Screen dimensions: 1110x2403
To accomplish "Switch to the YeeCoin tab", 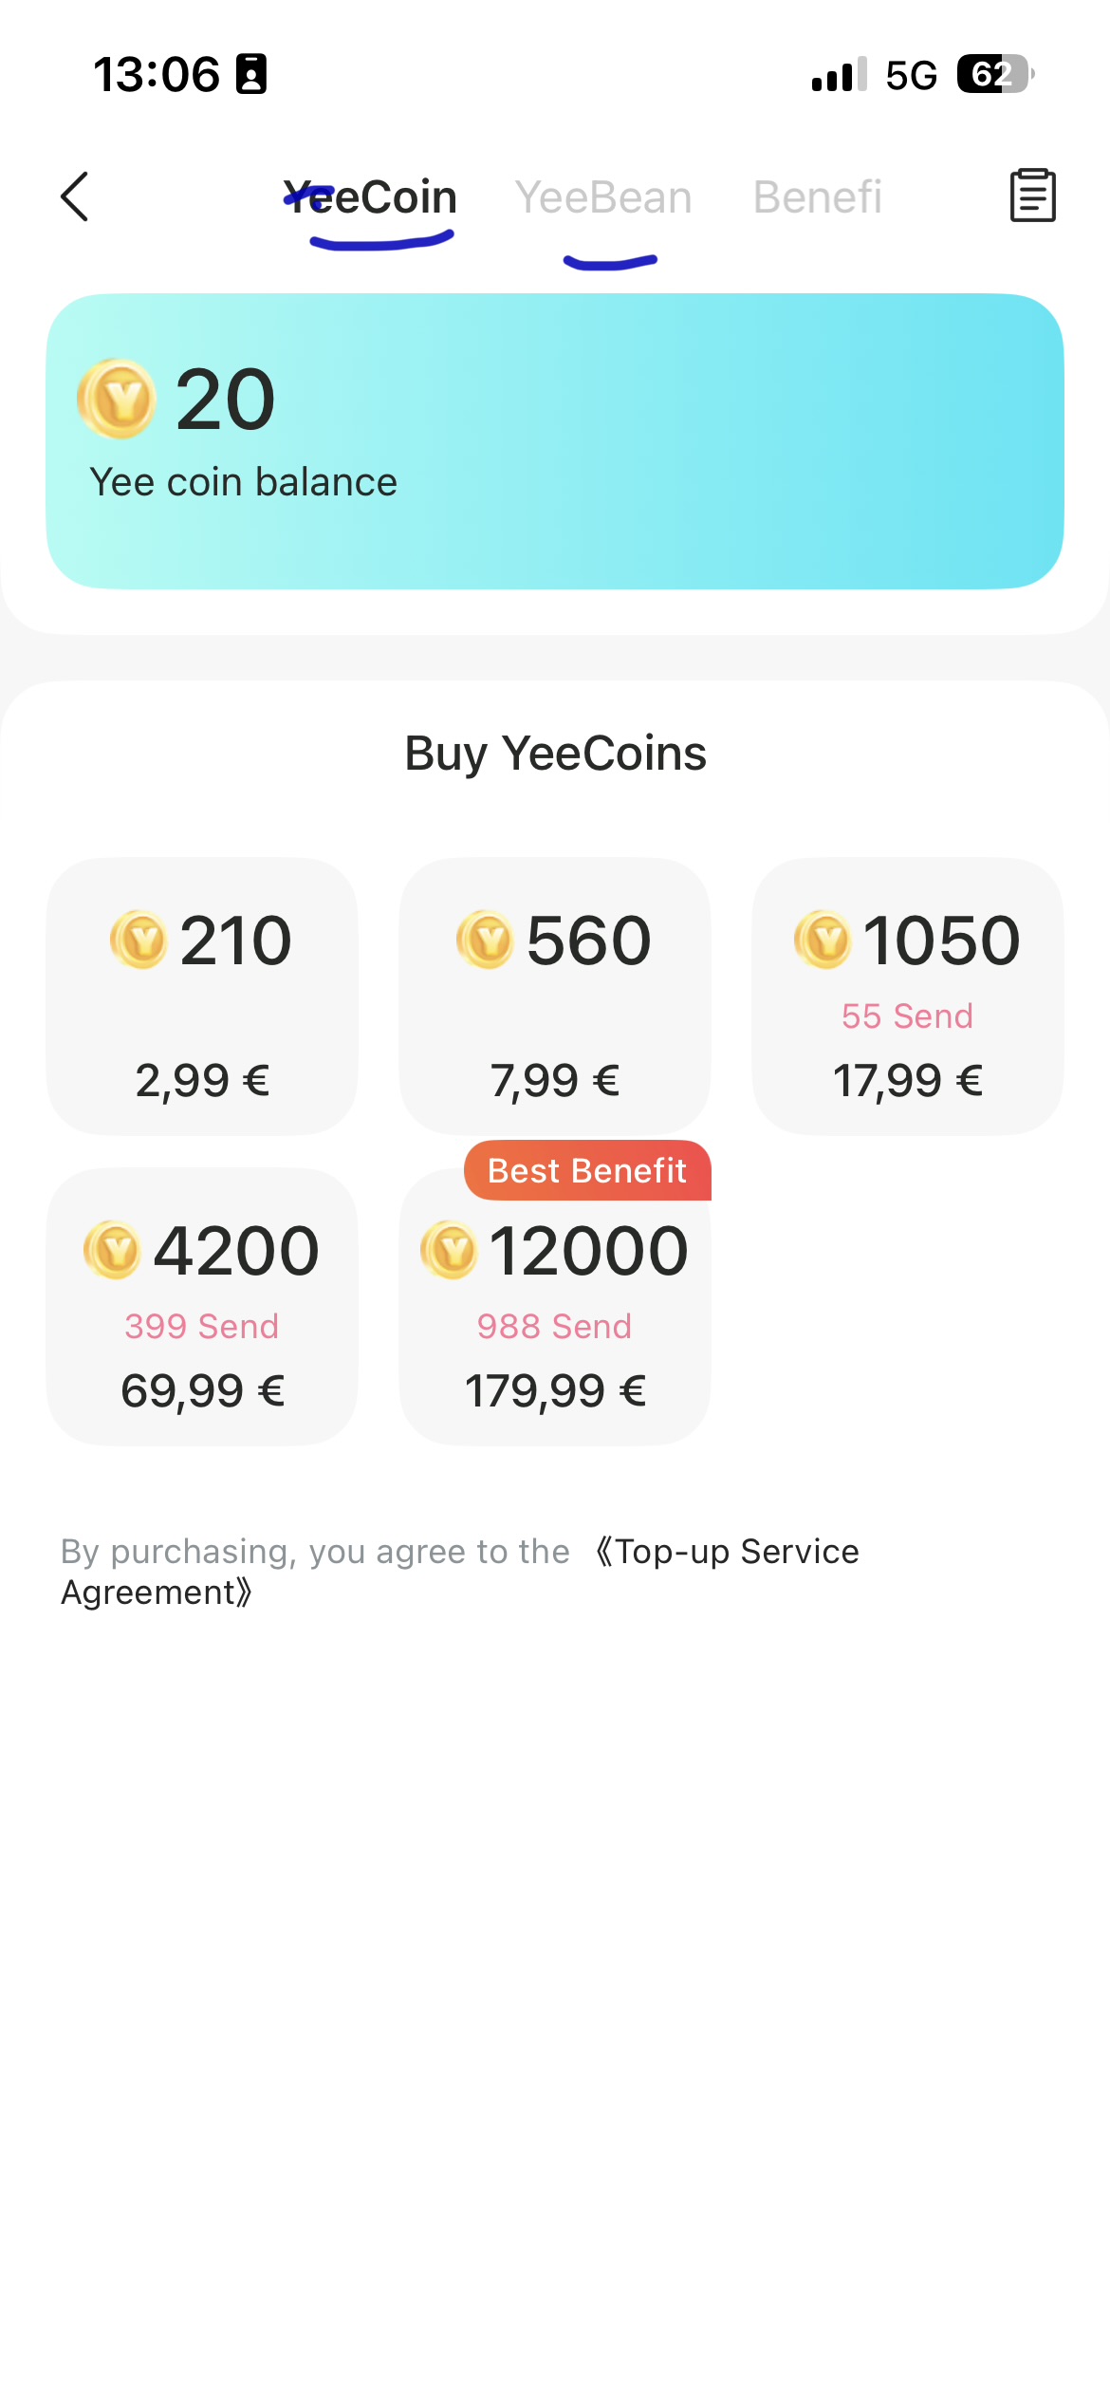I will coord(371,197).
